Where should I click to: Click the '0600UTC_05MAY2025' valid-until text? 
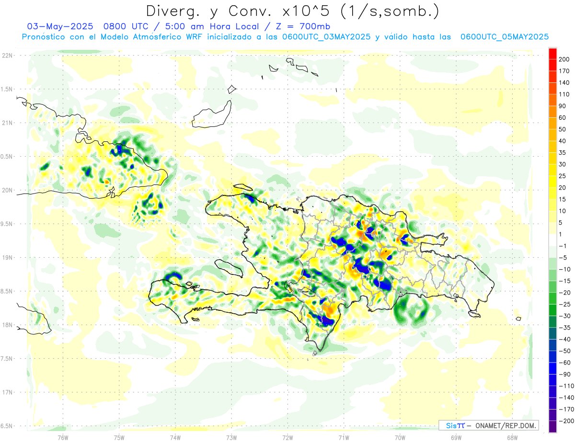(505, 36)
